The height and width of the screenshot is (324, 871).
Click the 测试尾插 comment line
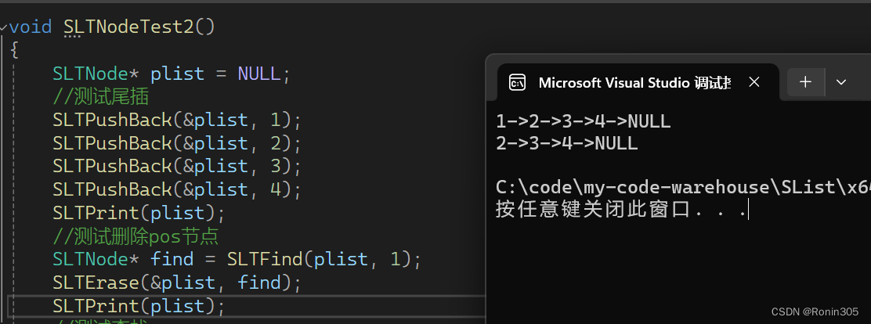(101, 96)
